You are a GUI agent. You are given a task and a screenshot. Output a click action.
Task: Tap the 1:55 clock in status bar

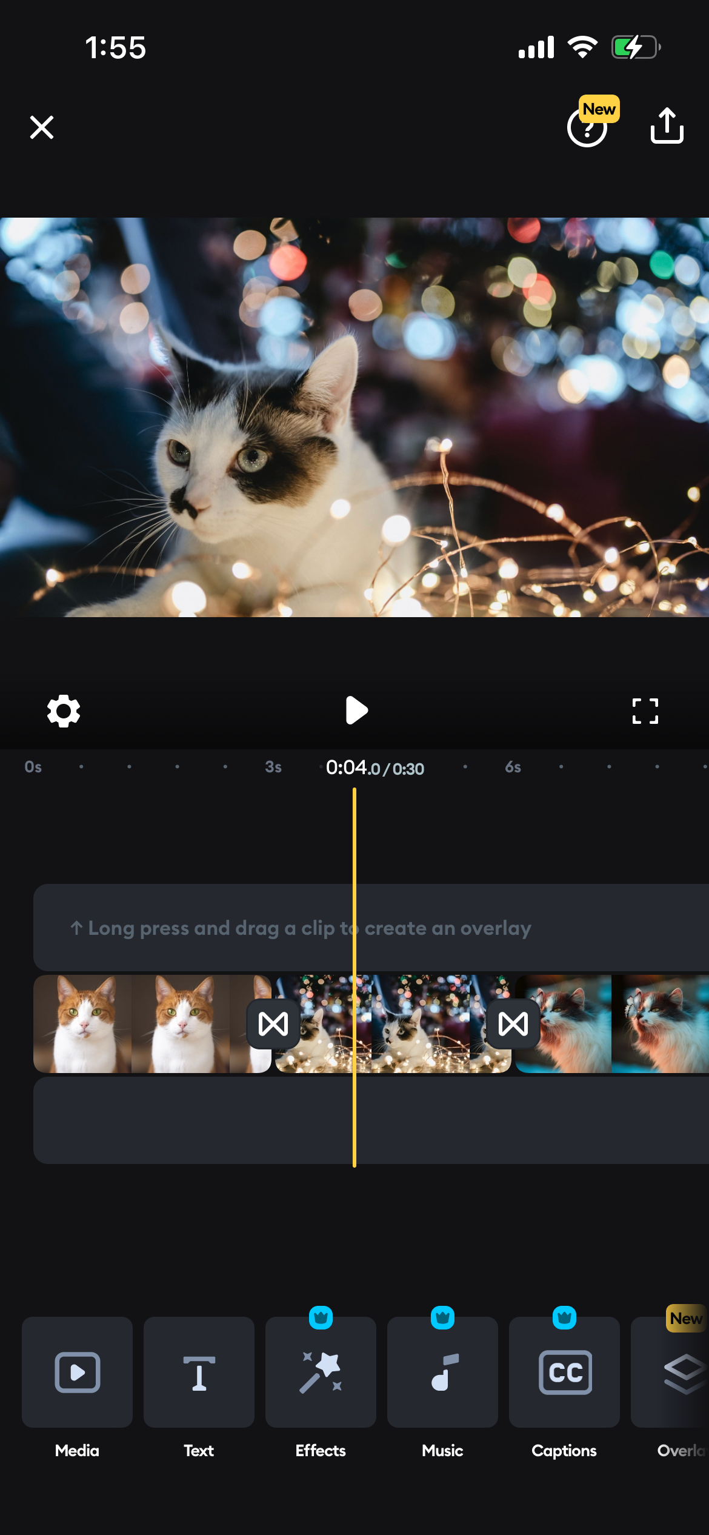tap(115, 47)
